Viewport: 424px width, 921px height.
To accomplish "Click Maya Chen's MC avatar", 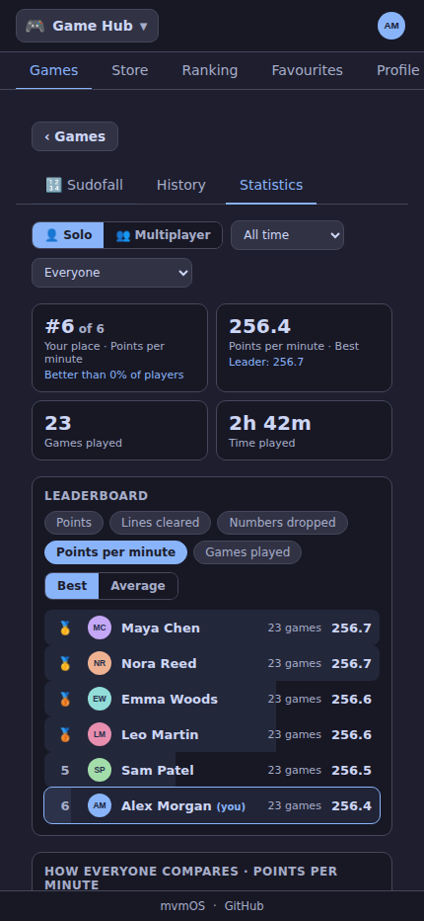I will [x=100, y=628].
